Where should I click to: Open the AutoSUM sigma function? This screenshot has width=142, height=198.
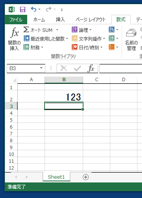point(26,30)
